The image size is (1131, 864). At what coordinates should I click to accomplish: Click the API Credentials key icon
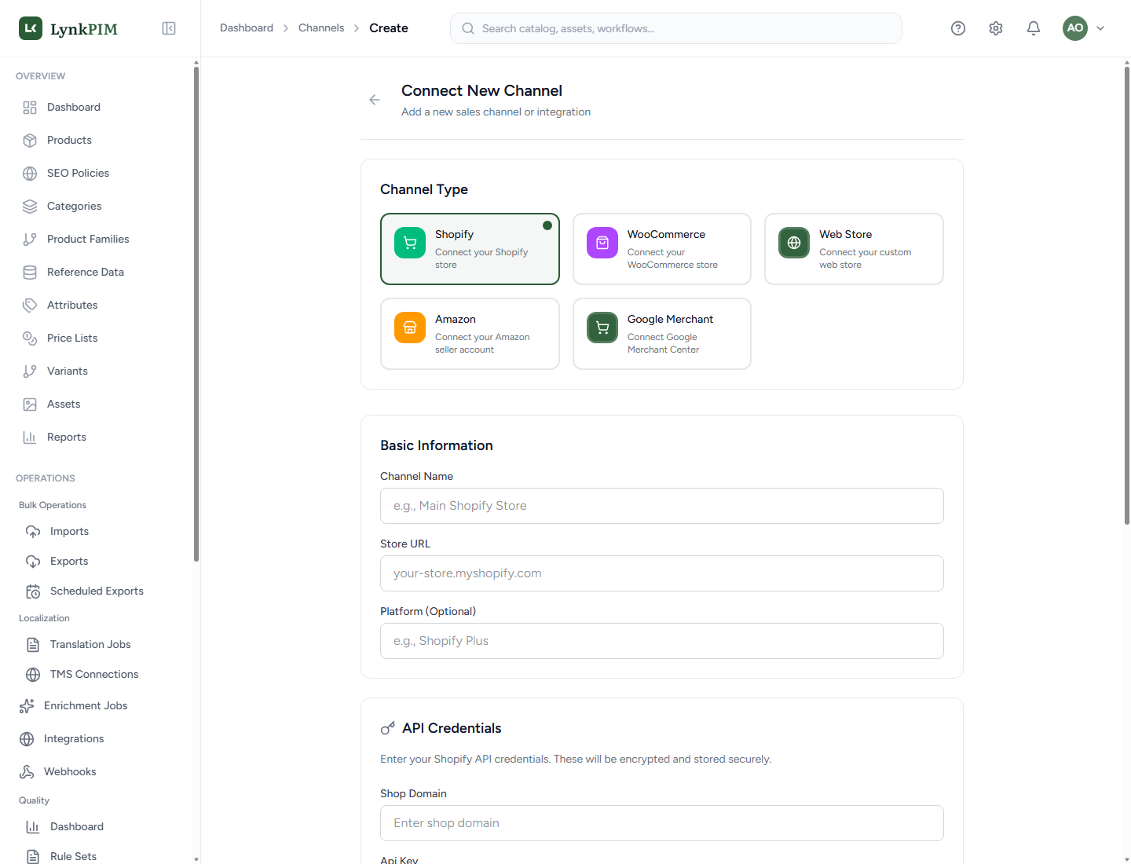[388, 728]
